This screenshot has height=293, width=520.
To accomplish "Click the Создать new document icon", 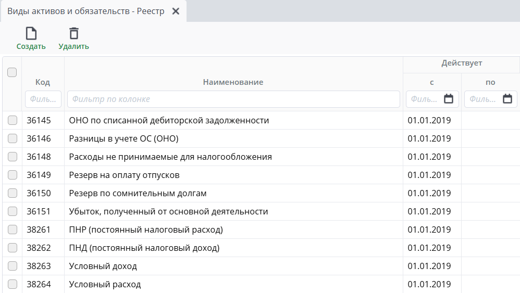I will [x=31, y=34].
